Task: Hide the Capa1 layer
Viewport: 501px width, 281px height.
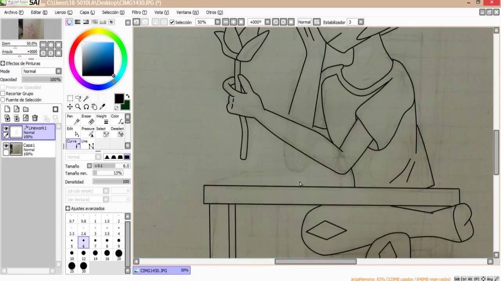Action: pos(6,146)
